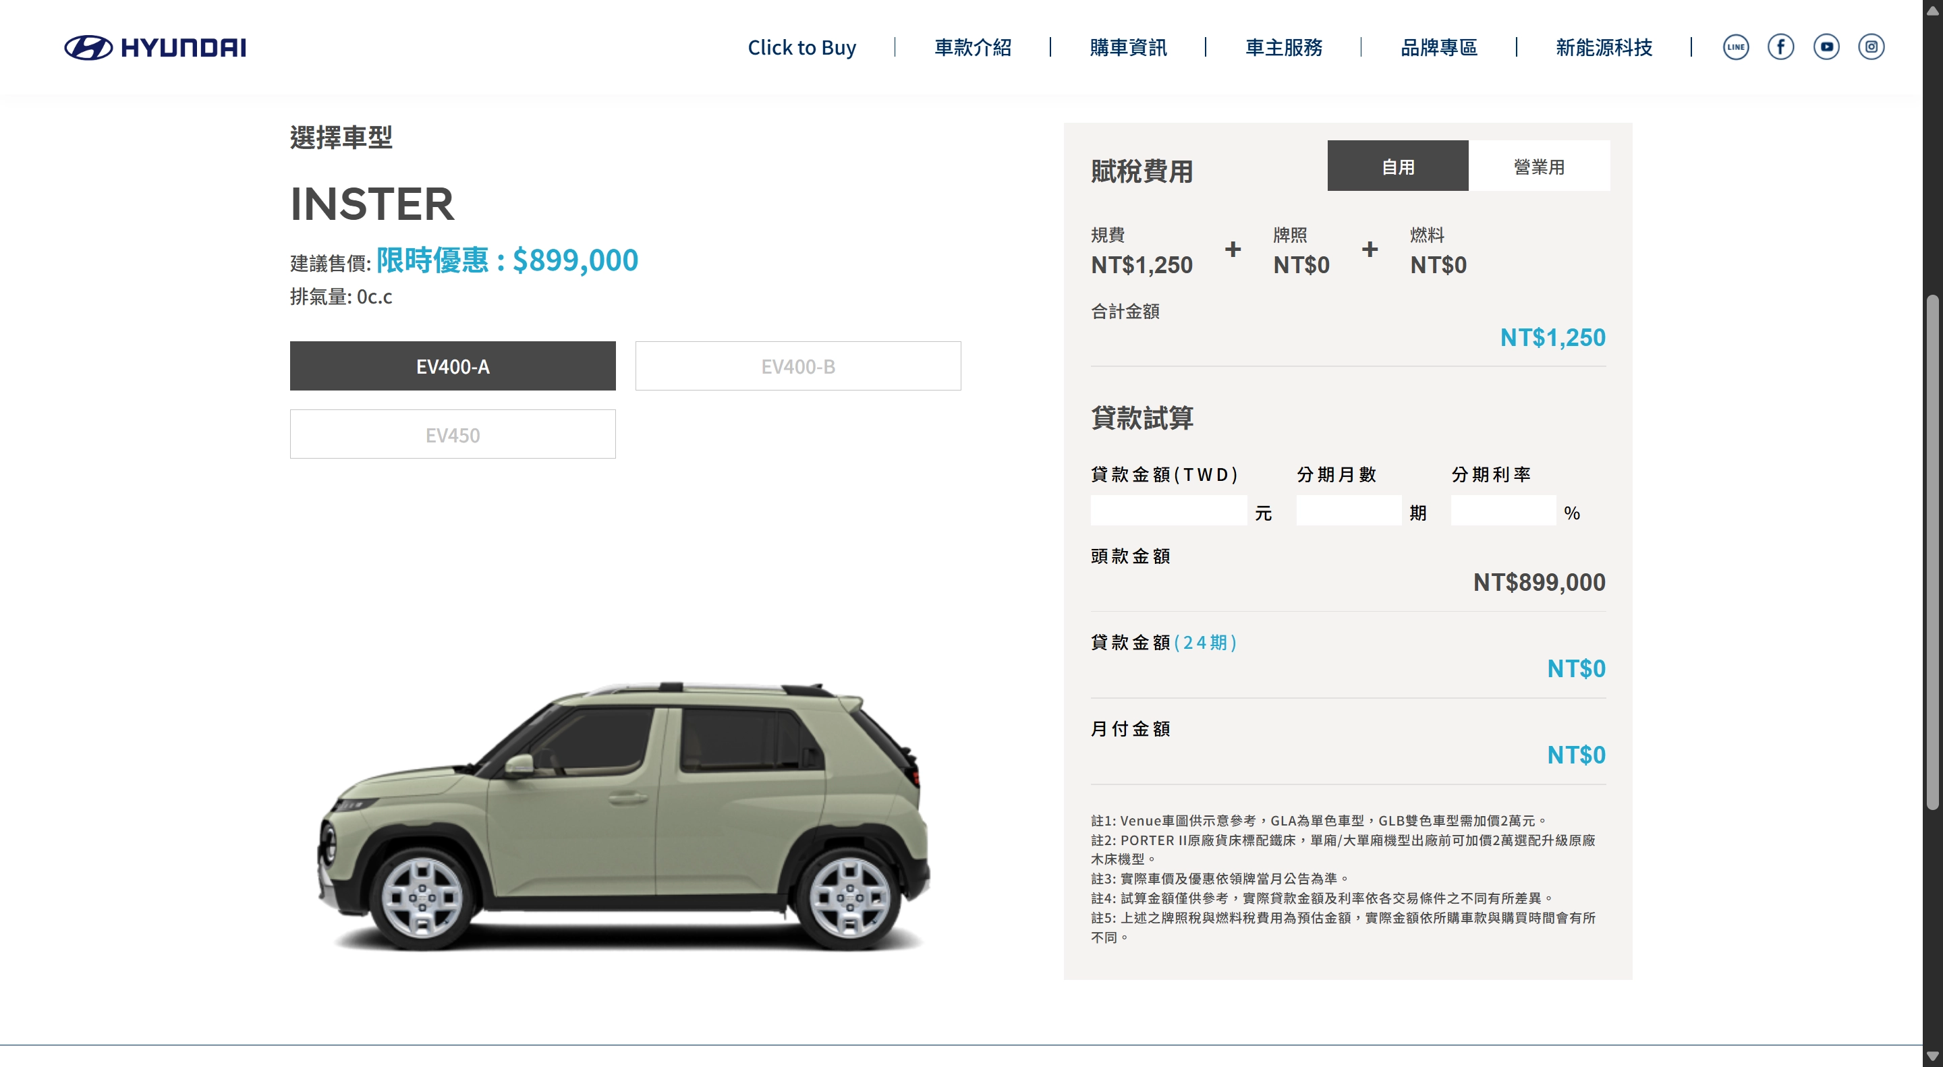Focus the 貸款金額(TWD) input field
This screenshot has width=1943, height=1067.
(1168, 511)
